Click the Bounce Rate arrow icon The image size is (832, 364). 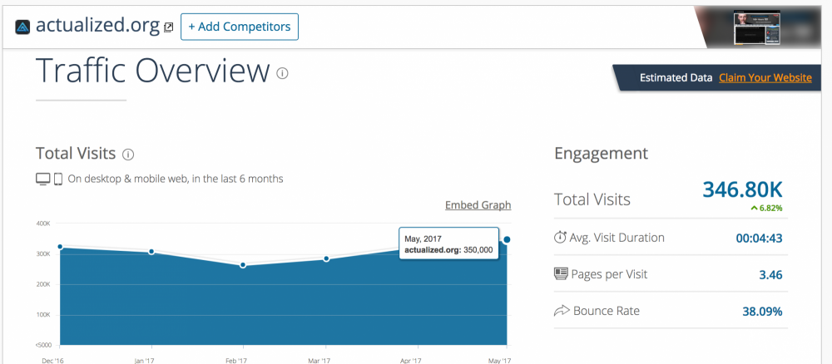(x=562, y=311)
